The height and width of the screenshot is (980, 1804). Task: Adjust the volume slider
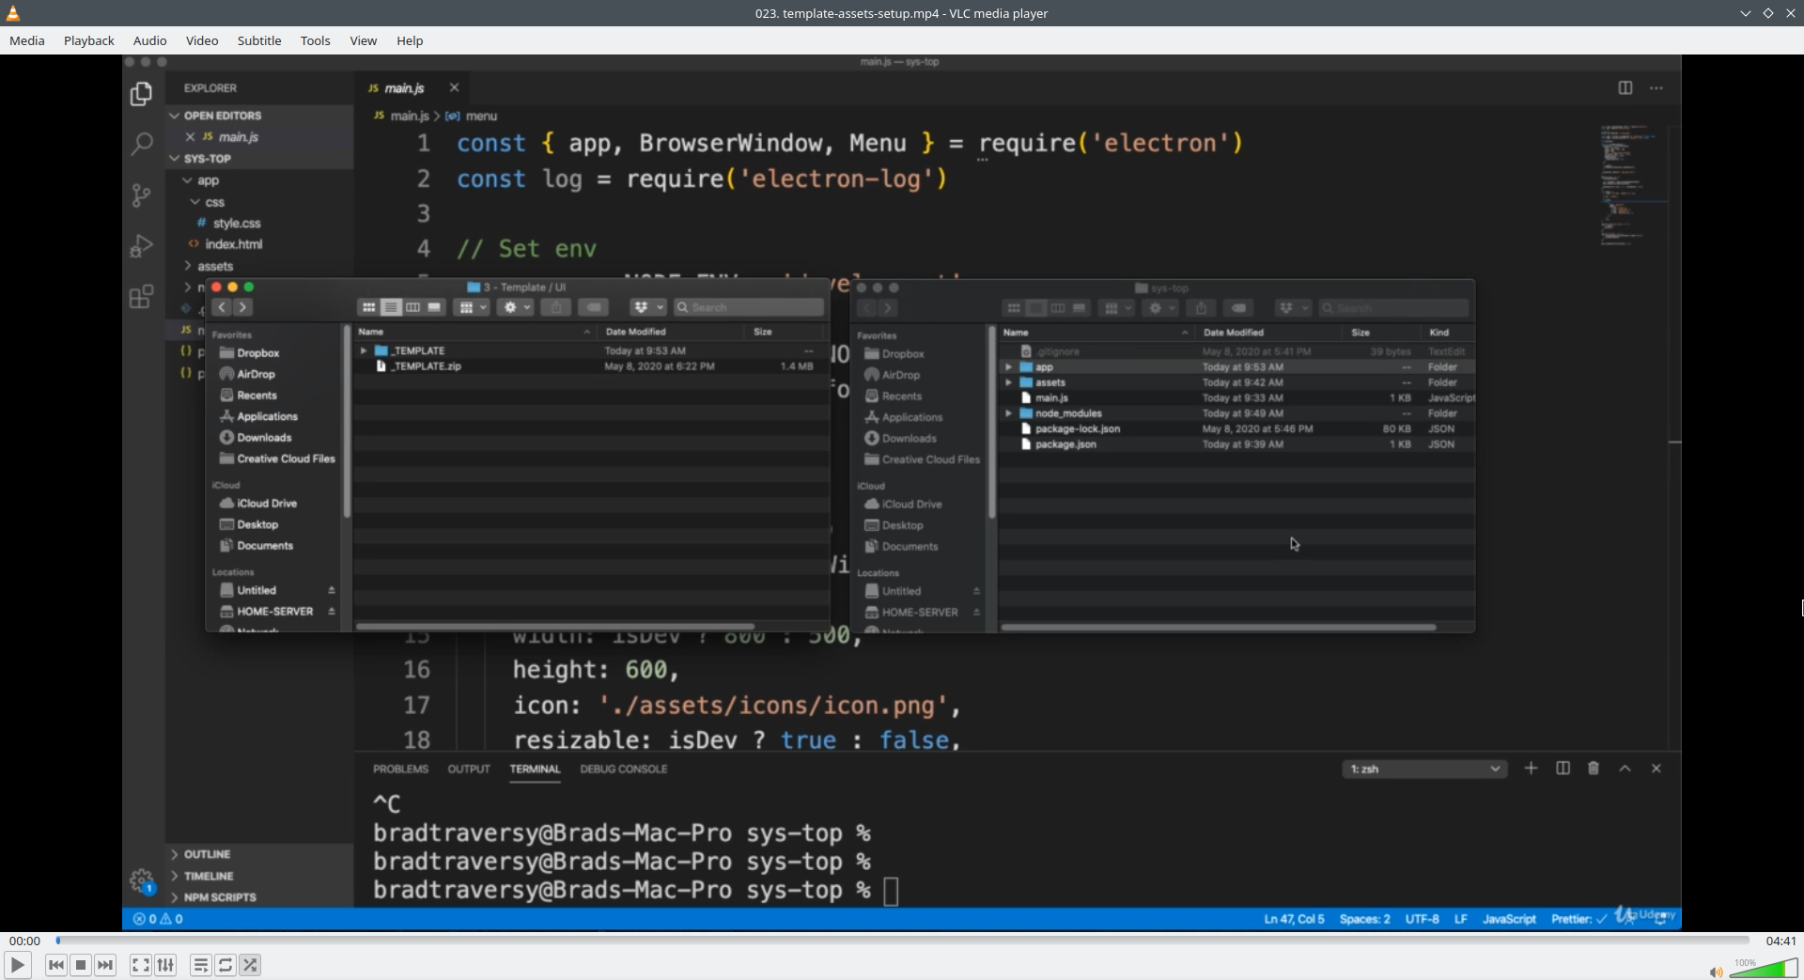click(1766, 968)
